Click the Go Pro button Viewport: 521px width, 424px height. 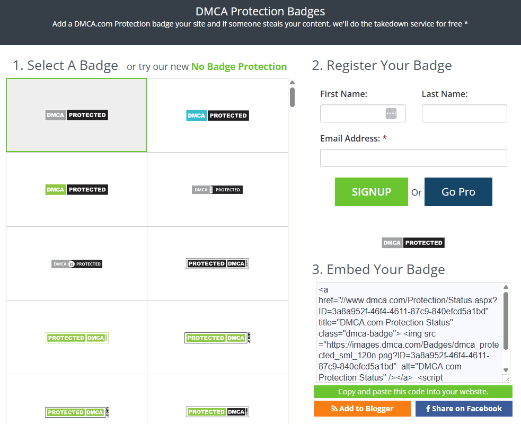pos(458,192)
